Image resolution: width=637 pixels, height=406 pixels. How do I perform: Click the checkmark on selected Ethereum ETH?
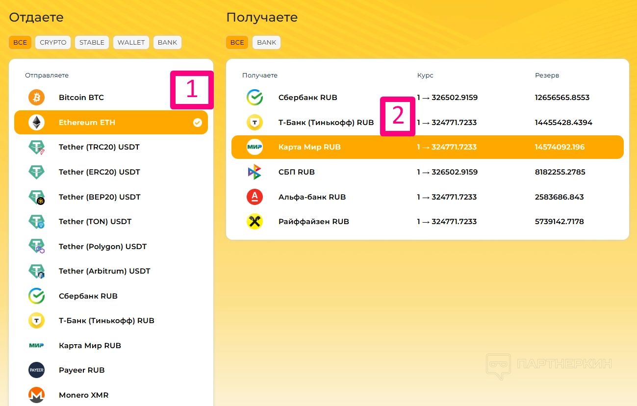(x=197, y=123)
